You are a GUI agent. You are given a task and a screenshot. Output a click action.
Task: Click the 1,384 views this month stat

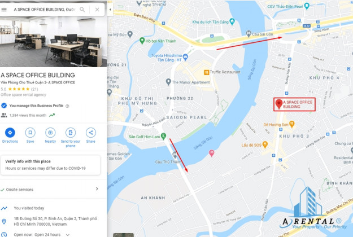28,115
